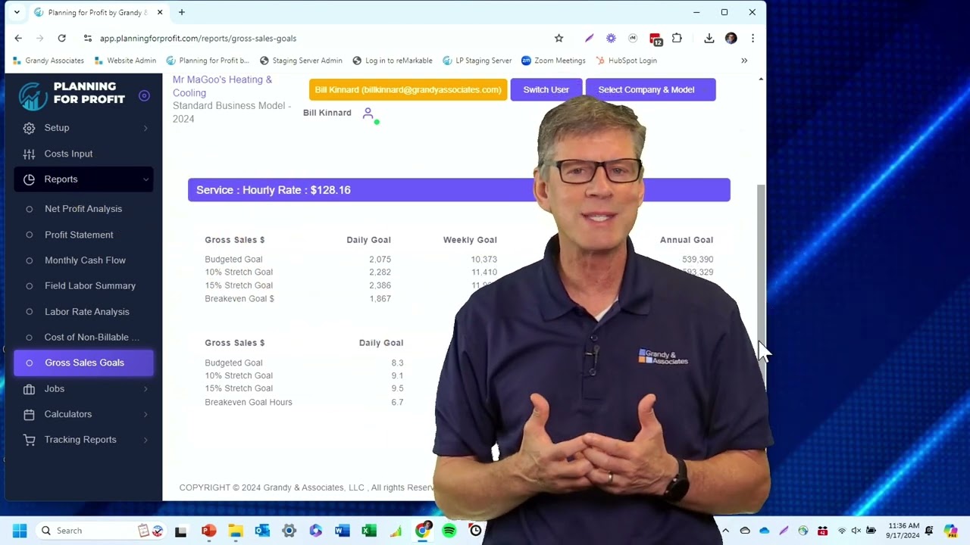This screenshot has height=545, width=970.
Task: Open the Setup gear icon menu
Action: (29, 128)
